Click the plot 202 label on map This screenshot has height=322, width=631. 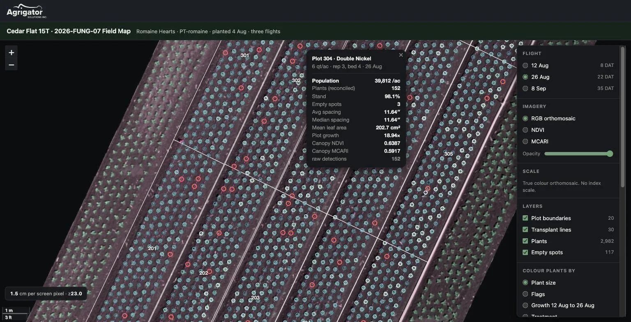click(203, 273)
